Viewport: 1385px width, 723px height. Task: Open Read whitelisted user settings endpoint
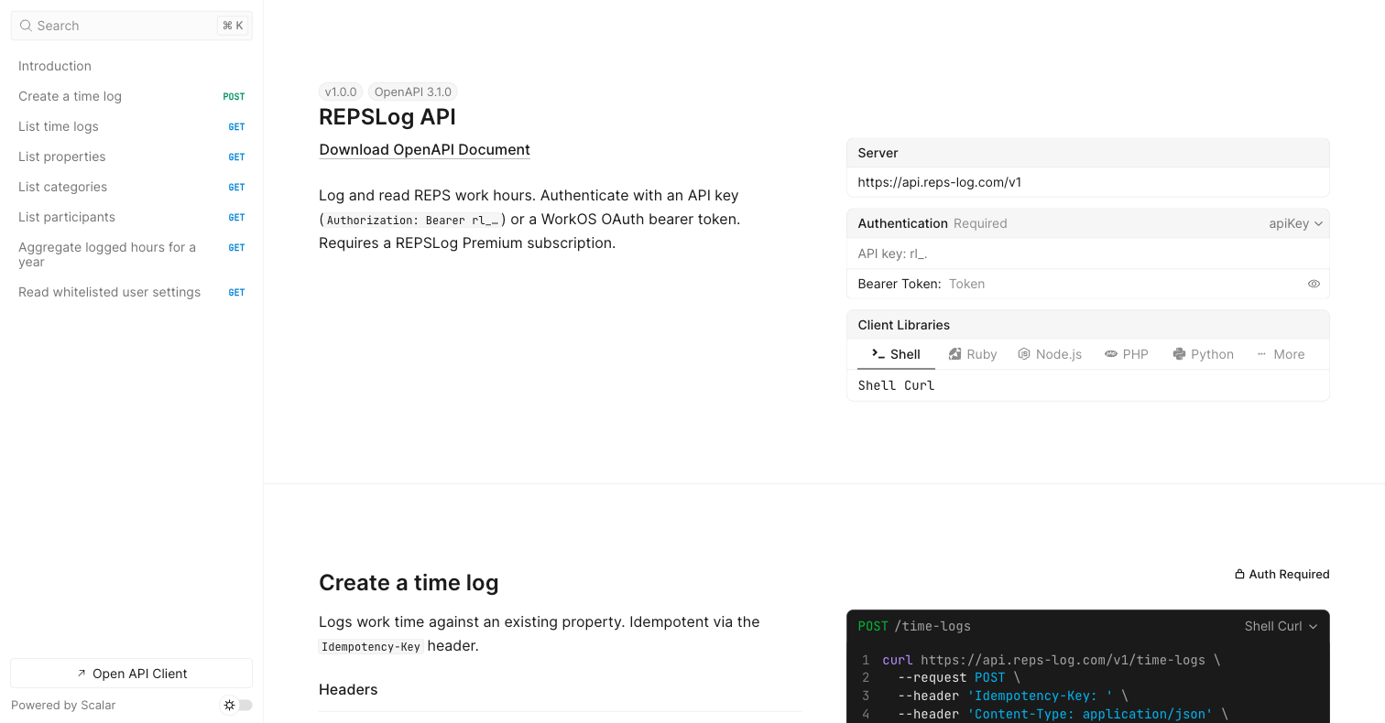pos(131,292)
